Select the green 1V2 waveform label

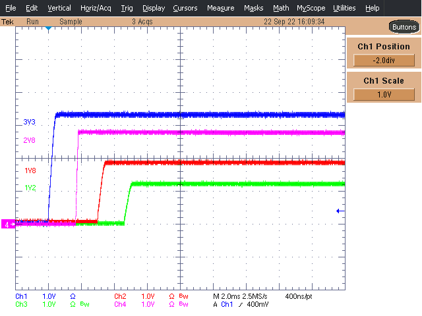click(x=30, y=188)
